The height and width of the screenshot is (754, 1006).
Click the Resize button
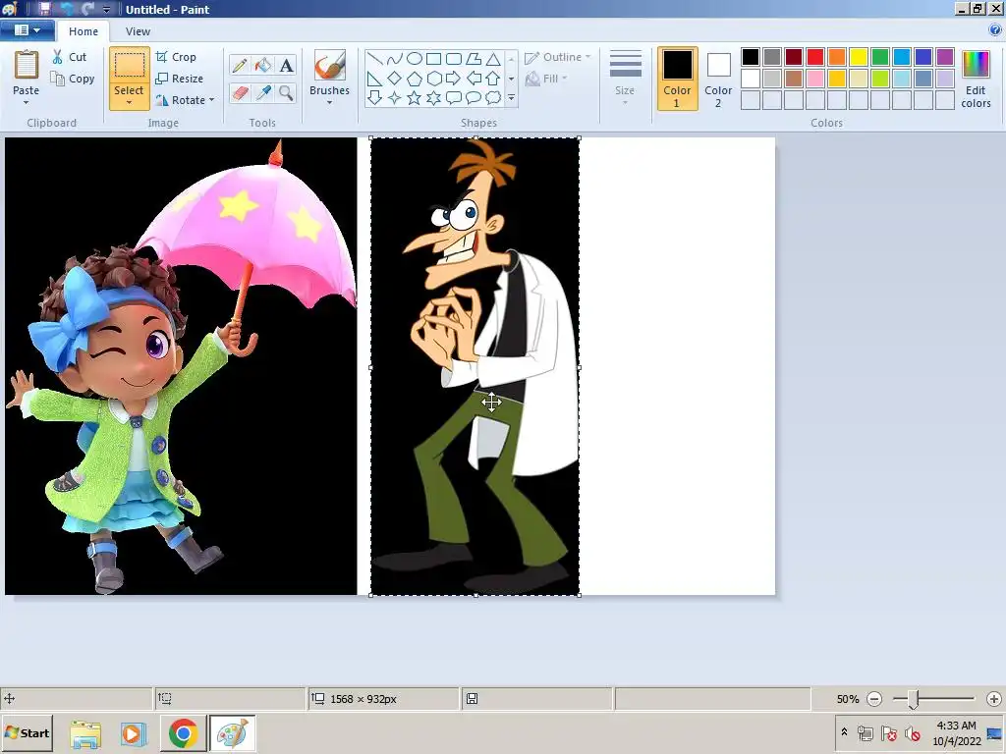point(179,79)
